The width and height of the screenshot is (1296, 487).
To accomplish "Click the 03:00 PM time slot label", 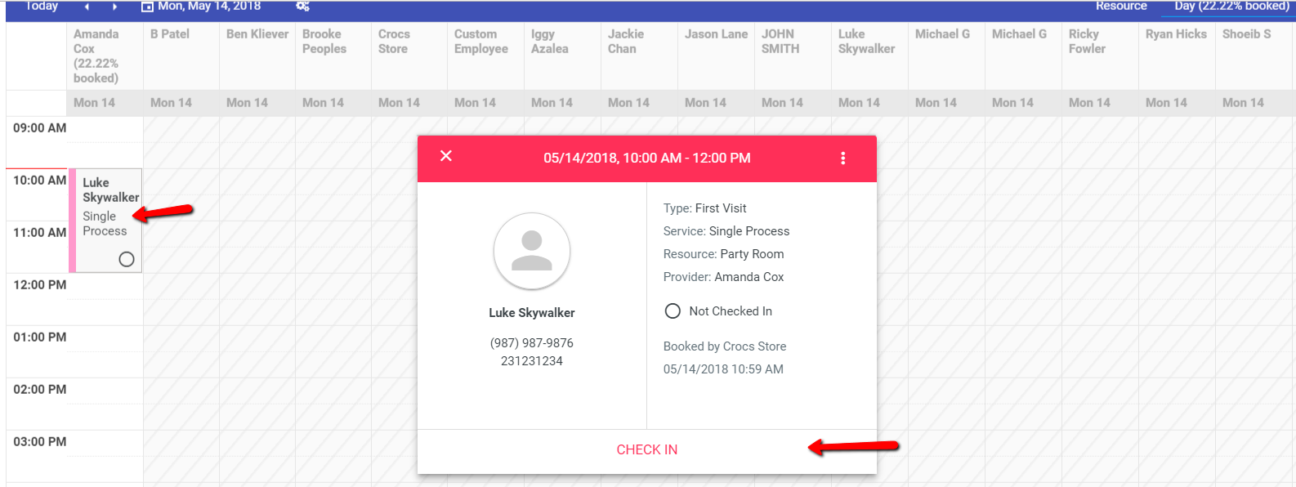I will click(x=40, y=442).
